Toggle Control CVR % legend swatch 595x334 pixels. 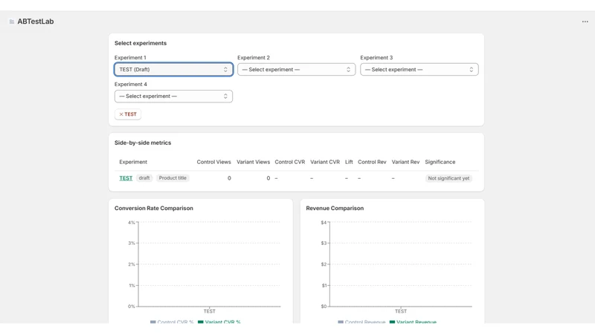[x=153, y=322]
